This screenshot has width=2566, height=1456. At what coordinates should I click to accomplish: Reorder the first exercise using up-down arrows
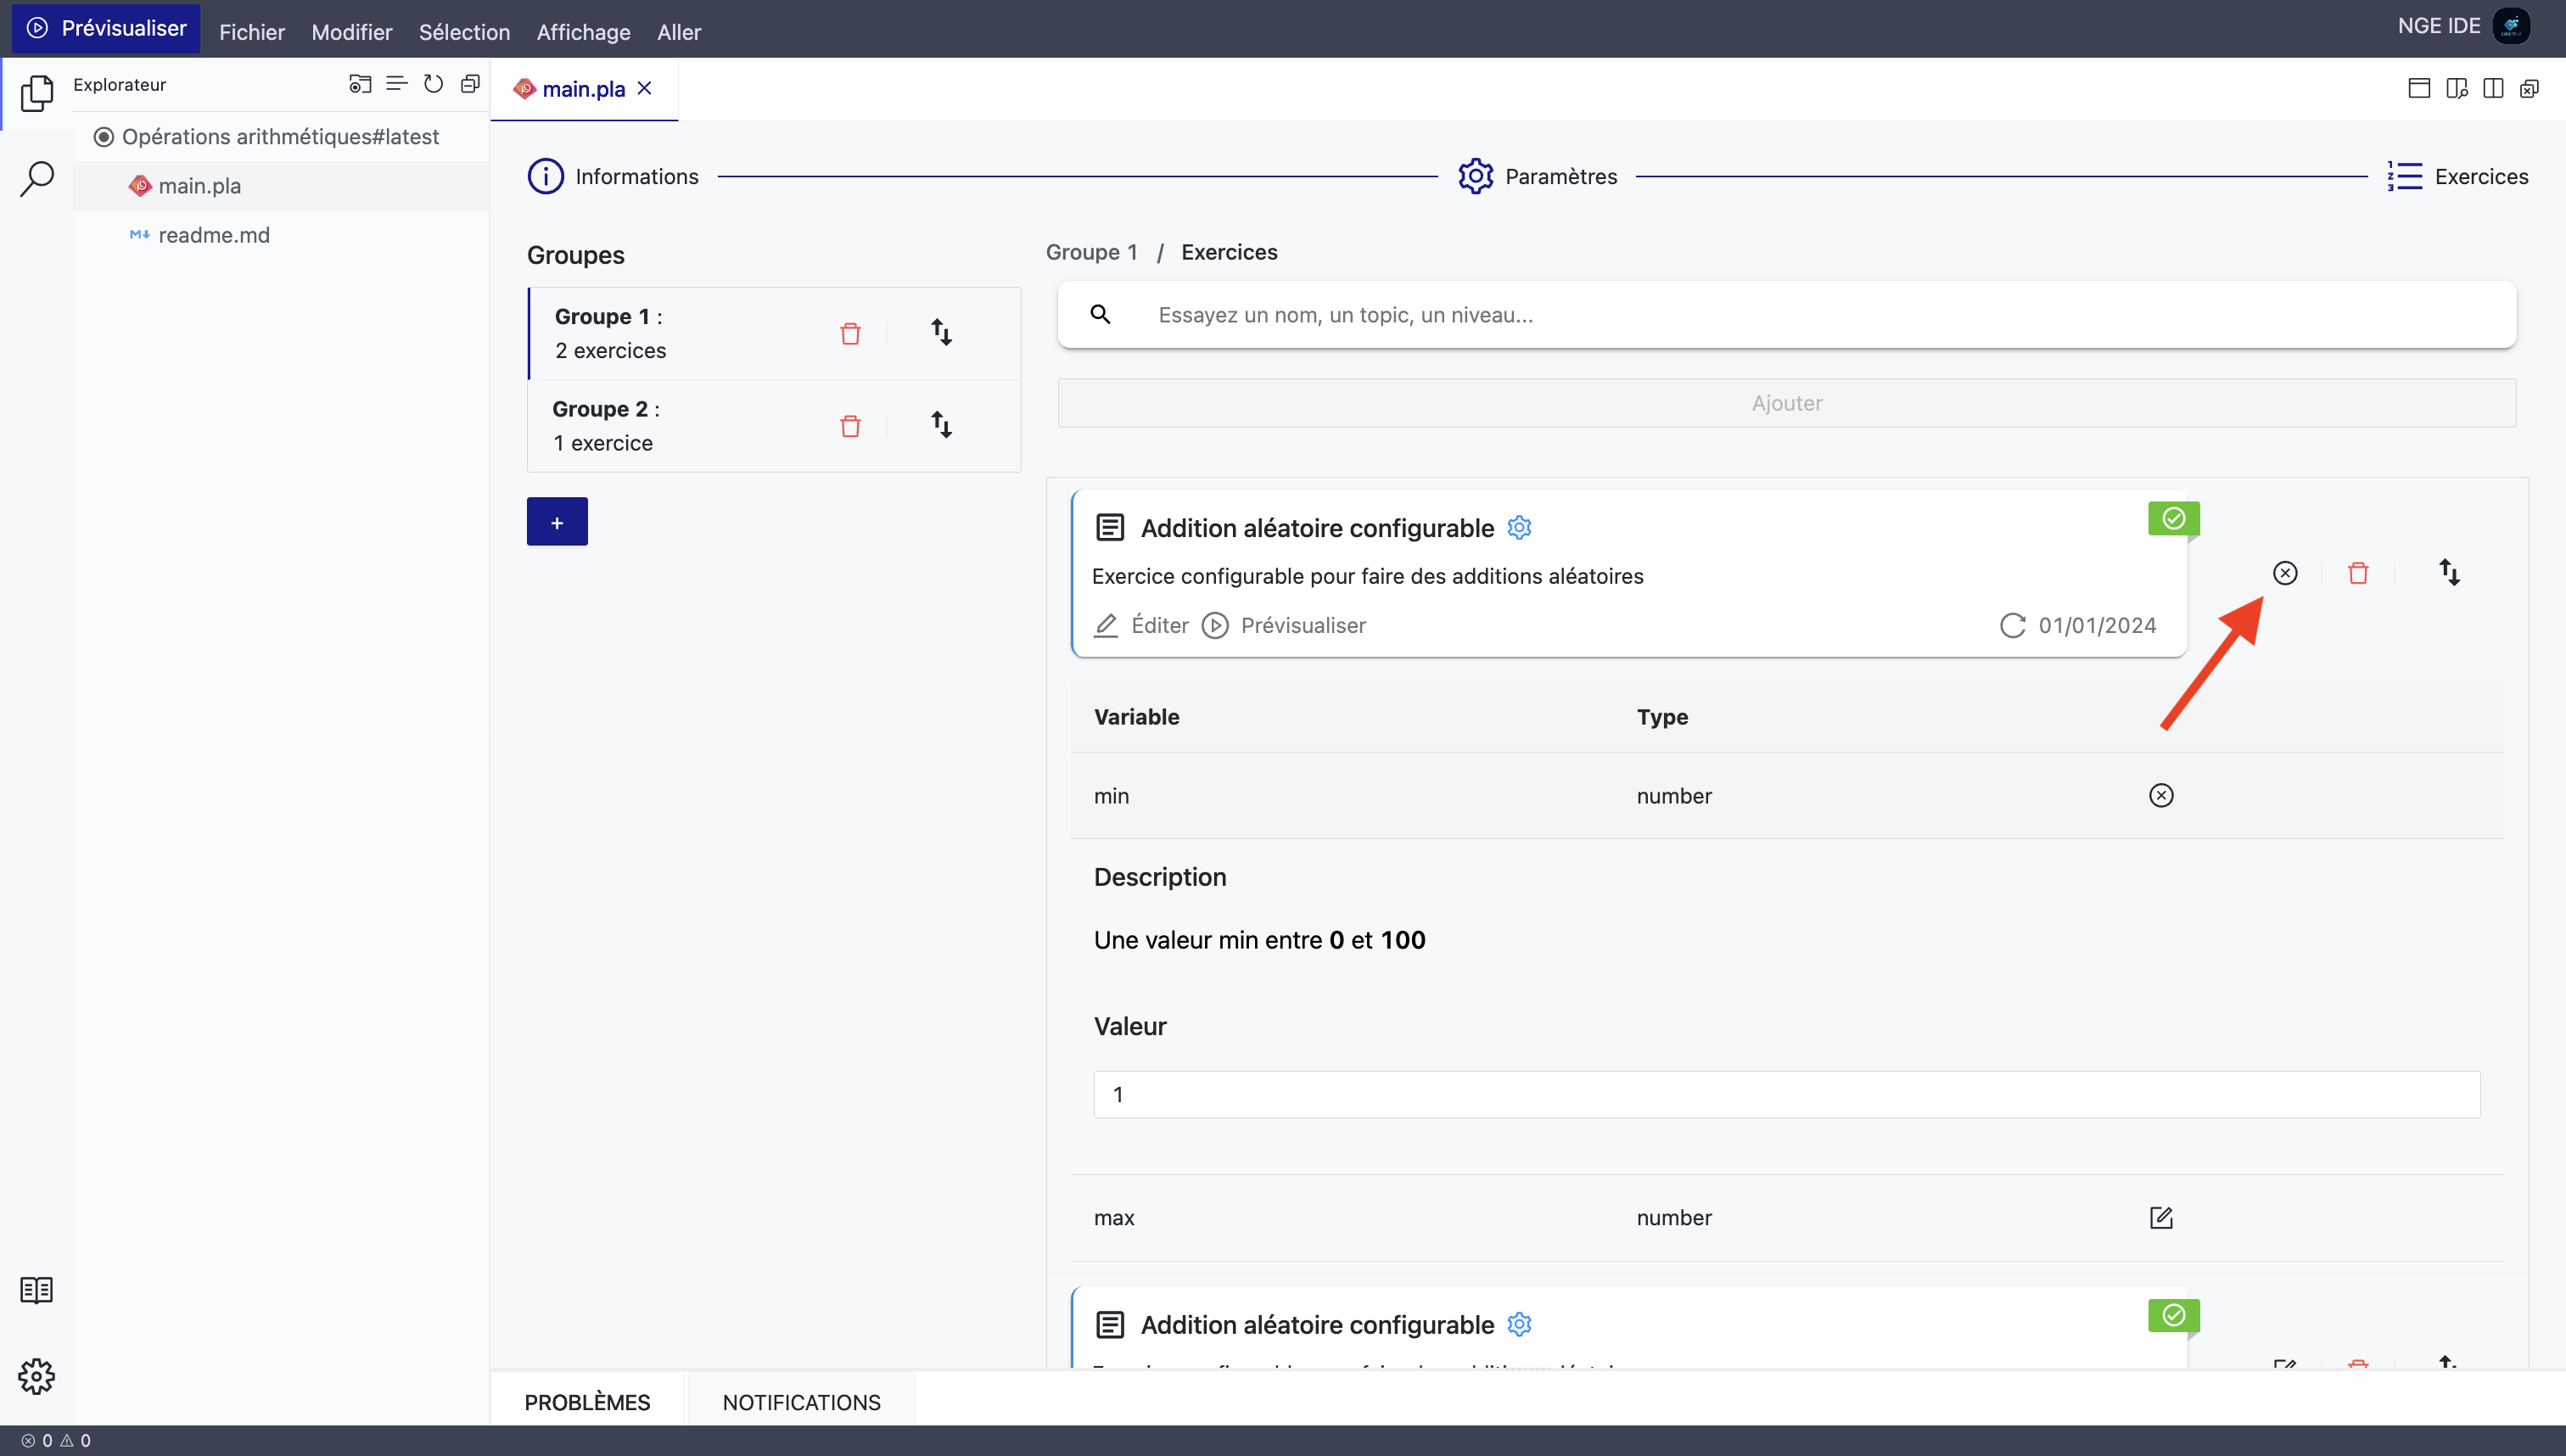click(2449, 572)
